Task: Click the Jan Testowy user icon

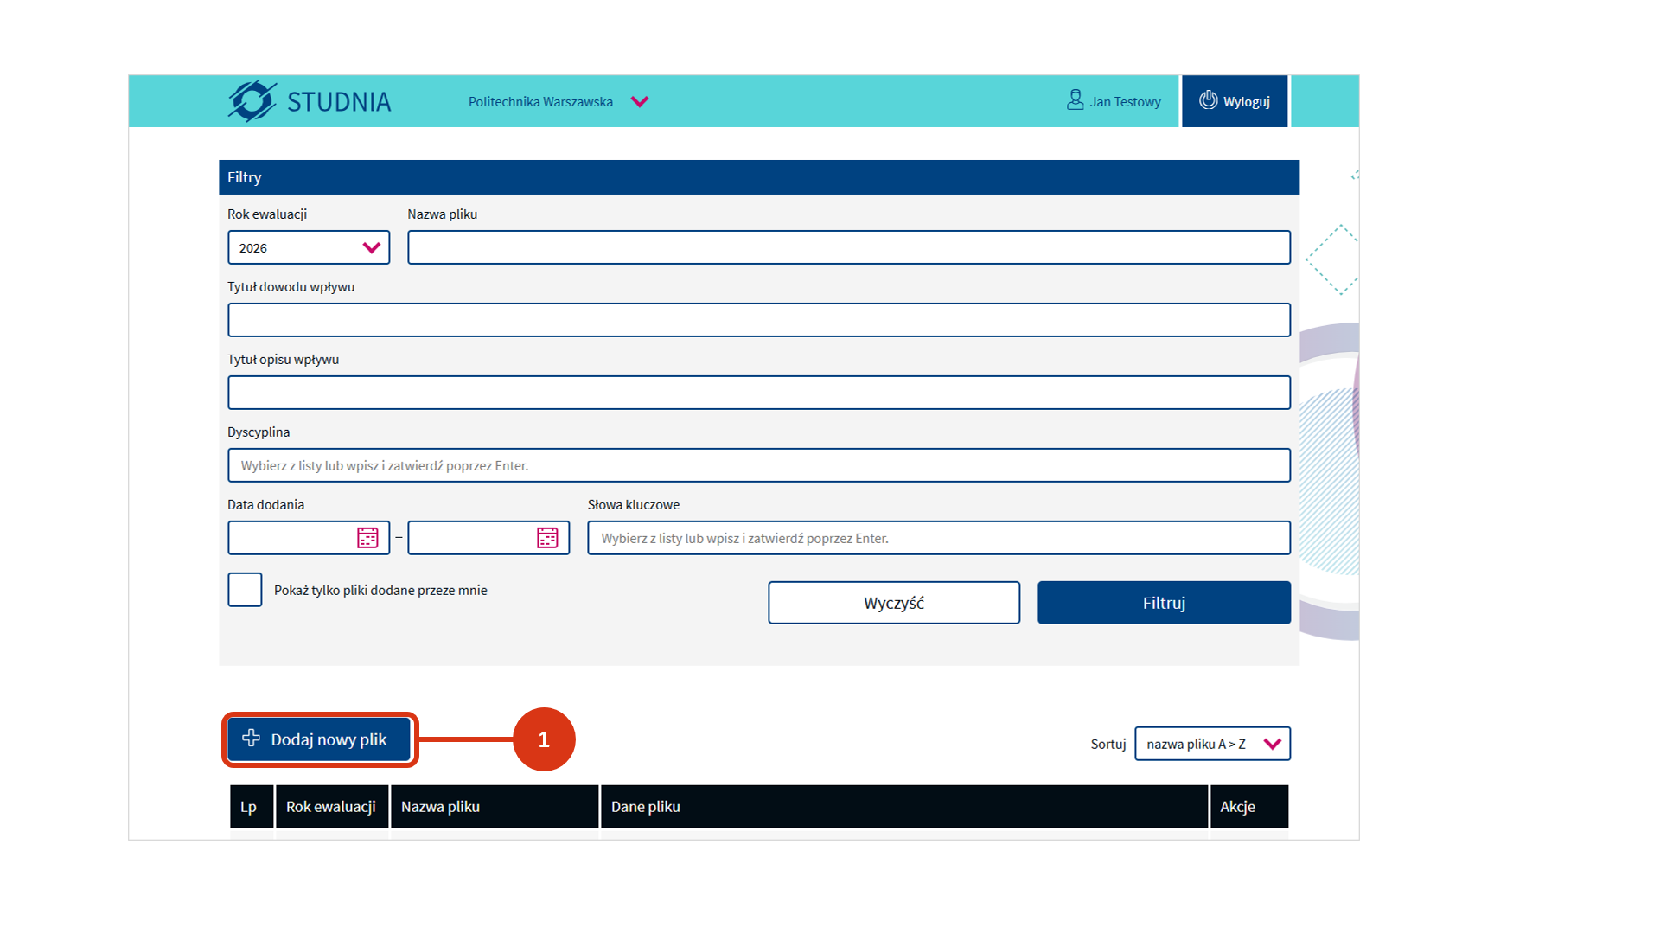Action: click(1075, 100)
